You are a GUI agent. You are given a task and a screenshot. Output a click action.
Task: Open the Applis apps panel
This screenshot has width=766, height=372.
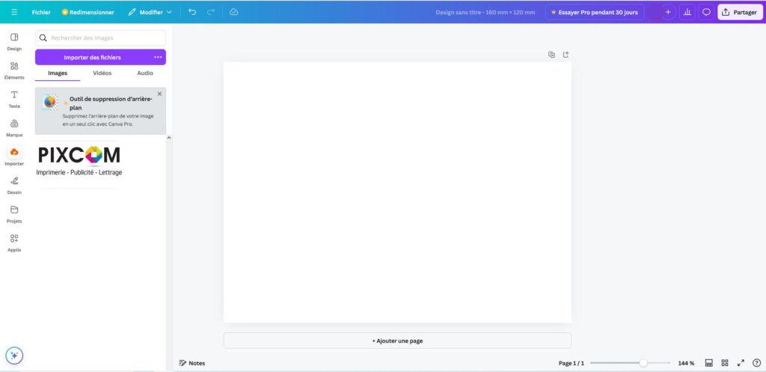click(x=14, y=242)
